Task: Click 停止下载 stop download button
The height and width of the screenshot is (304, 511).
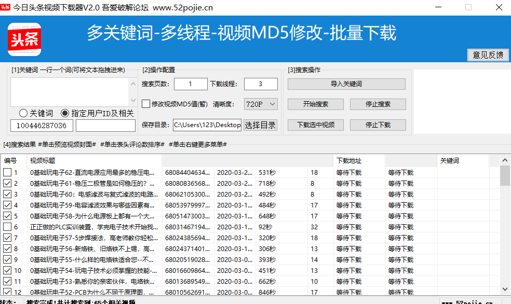Action: point(378,125)
